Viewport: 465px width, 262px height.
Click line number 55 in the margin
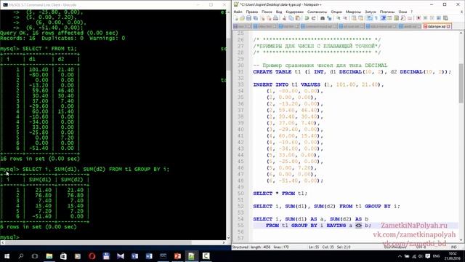pyautogui.click(x=240, y=226)
